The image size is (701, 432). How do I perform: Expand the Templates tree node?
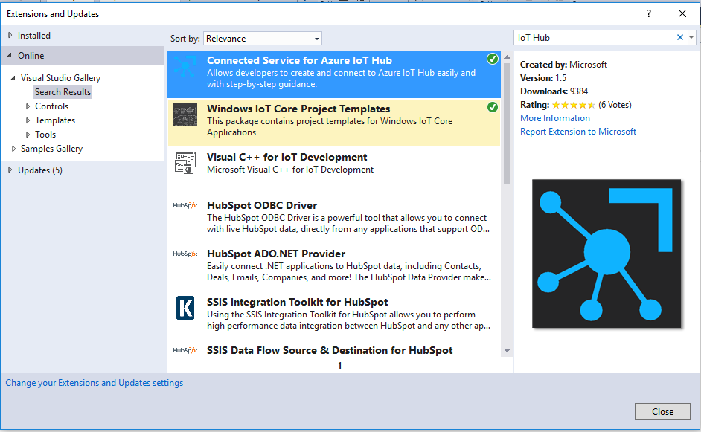pyautogui.click(x=28, y=120)
